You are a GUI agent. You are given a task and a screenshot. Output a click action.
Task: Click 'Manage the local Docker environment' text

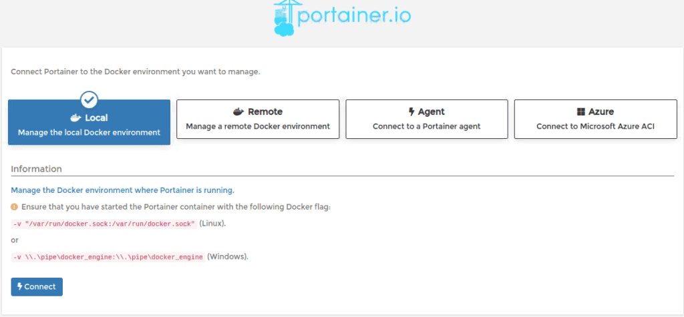pos(89,132)
